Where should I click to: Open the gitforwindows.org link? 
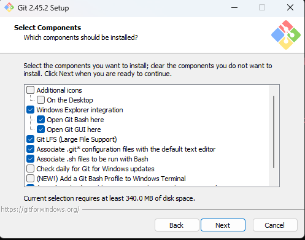click(40, 209)
